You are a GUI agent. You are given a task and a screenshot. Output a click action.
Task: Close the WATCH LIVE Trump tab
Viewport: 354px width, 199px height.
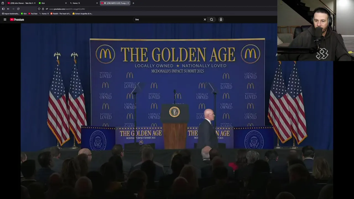pyautogui.click(x=128, y=3)
